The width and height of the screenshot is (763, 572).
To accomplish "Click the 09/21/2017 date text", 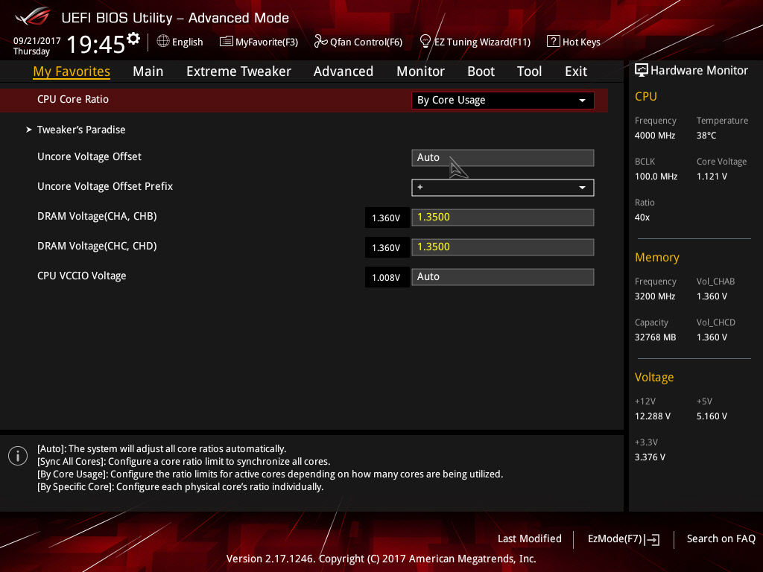I will click(37, 41).
